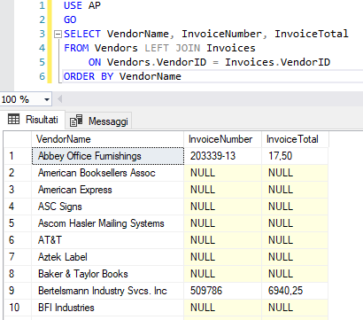The height and width of the screenshot is (320, 363).
Task: Select the Bertelsmann Industry Svcs. Inc cell
Action: pos(108,291)
